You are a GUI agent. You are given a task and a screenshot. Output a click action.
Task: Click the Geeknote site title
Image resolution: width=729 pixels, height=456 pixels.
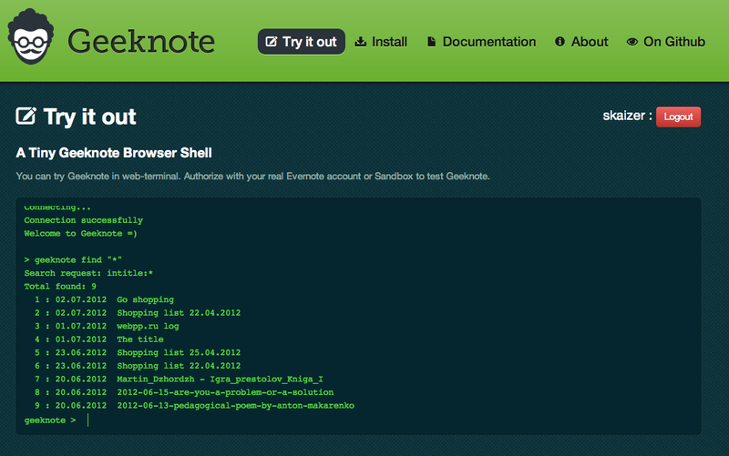[x=141, y=41]
